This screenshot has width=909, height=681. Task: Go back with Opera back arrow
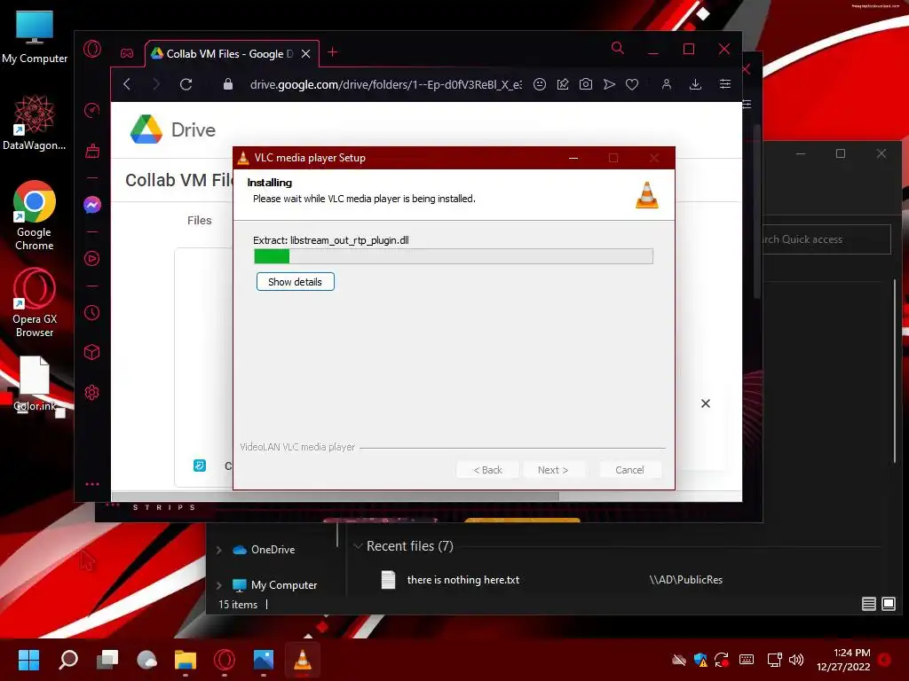[127, 84]
